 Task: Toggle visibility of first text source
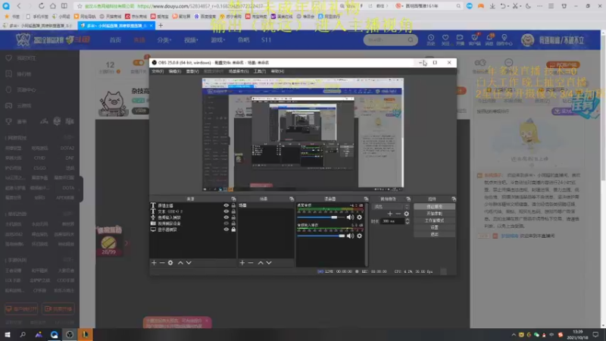click(x=226, y=205)
